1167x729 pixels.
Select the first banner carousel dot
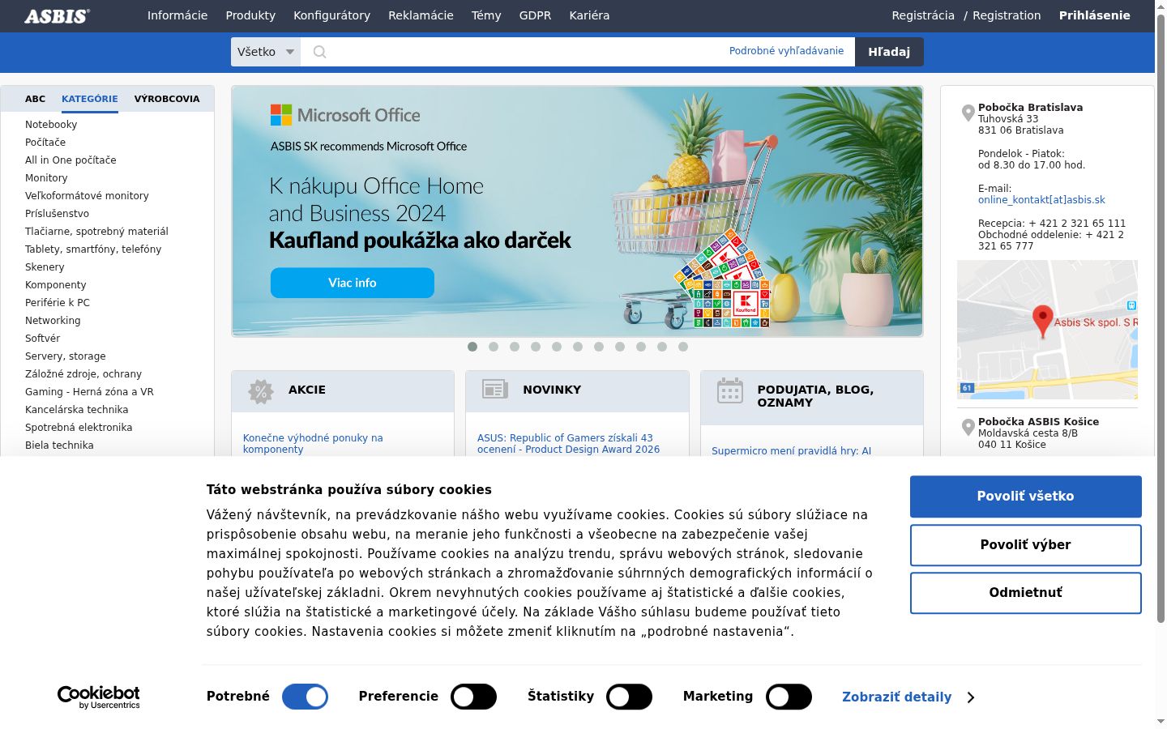tap(472, 347)
